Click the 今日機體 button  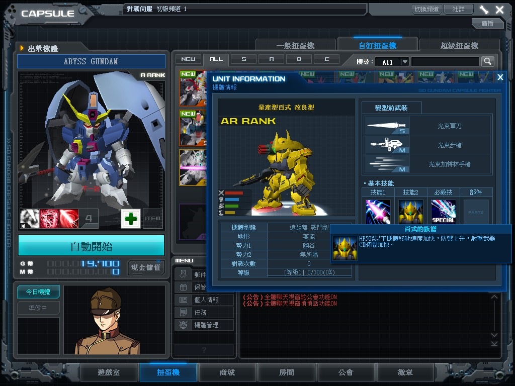38,292
